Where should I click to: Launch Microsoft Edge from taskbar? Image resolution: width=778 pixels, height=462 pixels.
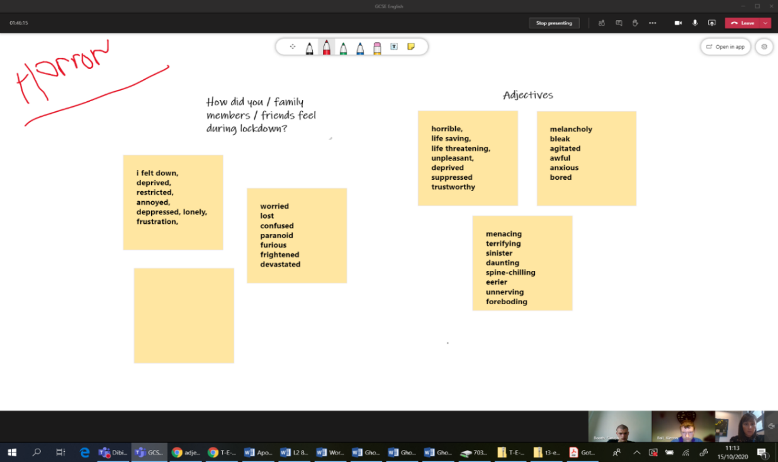tap(84, 453)
